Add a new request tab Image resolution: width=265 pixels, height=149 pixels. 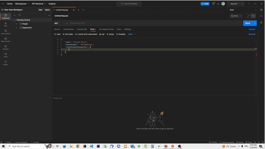78,10
